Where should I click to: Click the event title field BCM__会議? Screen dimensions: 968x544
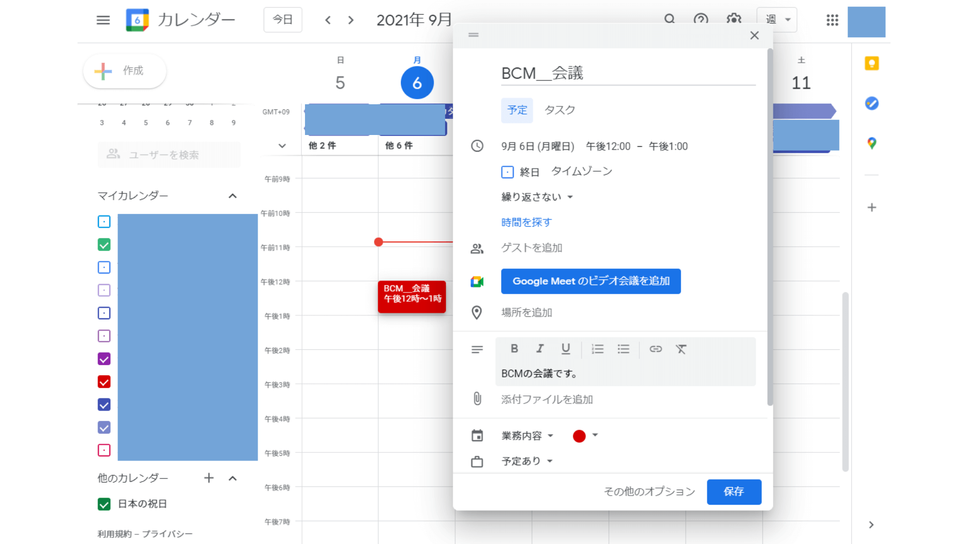(x=542, y=73)
